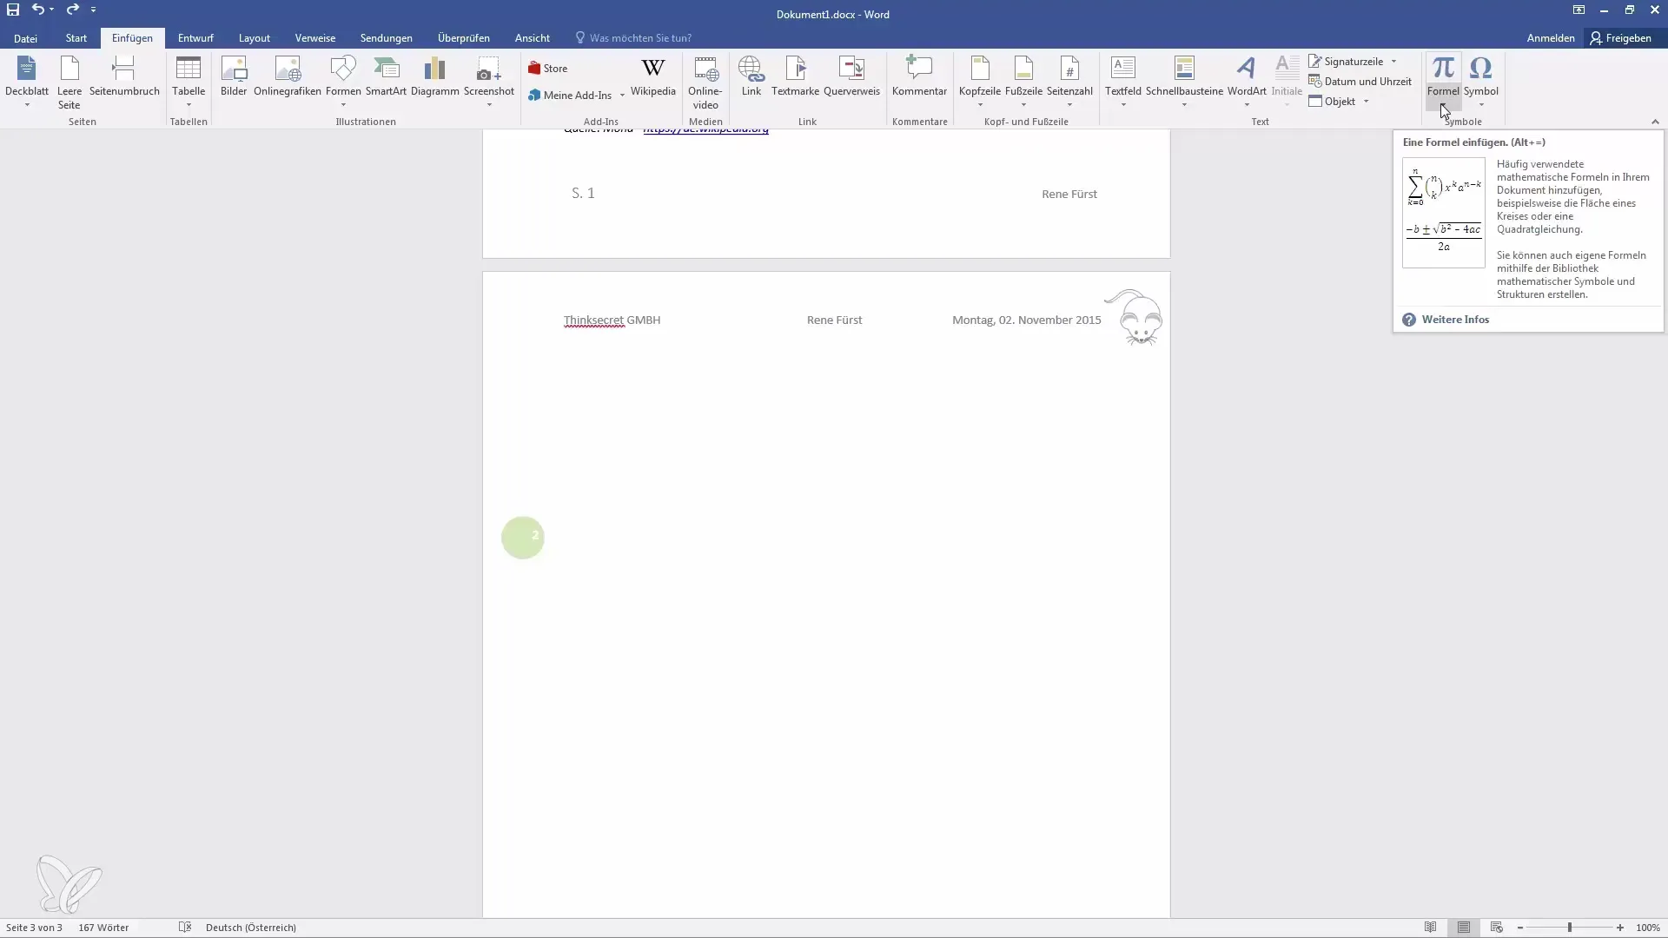Insert Bilder from file
Image resolution: width=1668 pixels, height=938 pixels.
(x=234, y=76)
